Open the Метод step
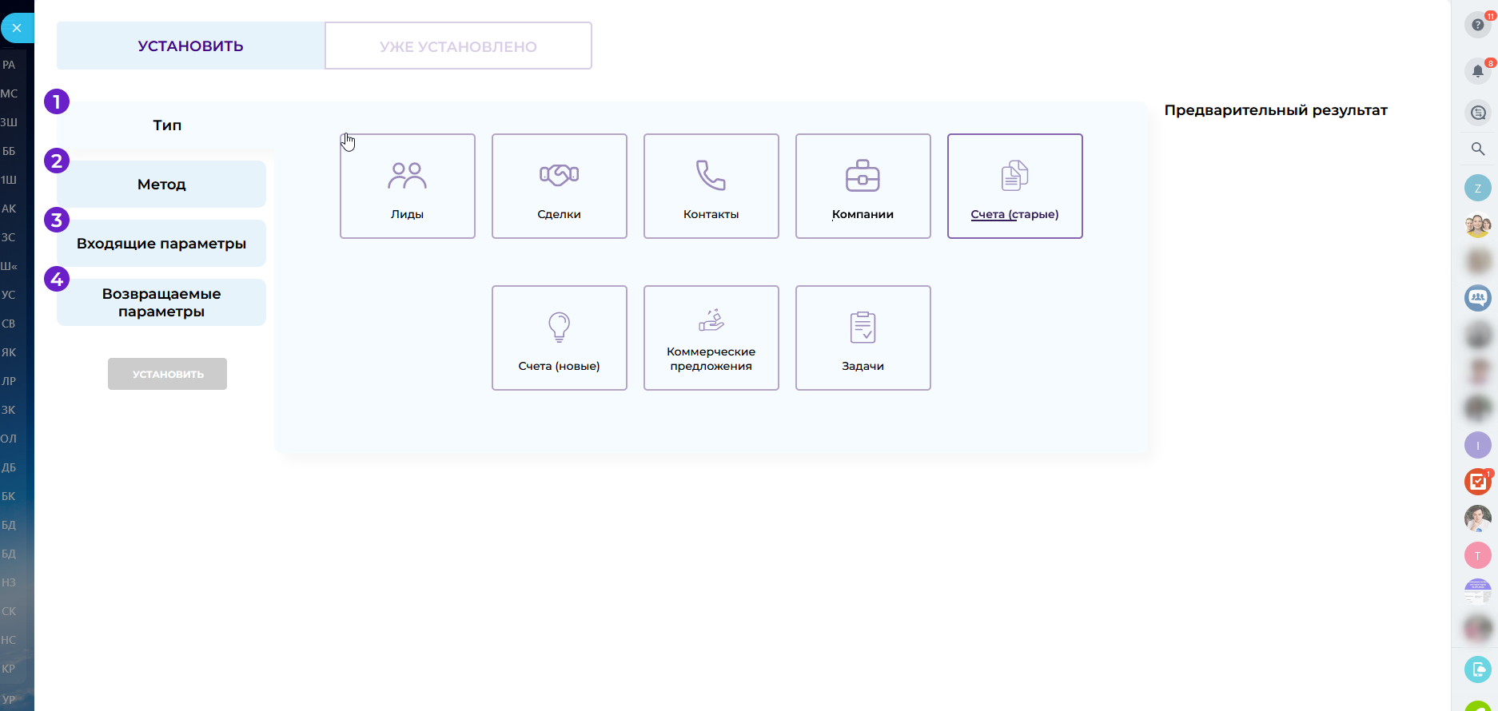1498x711 pixels. pyautogui.click(x=161, y=185)
